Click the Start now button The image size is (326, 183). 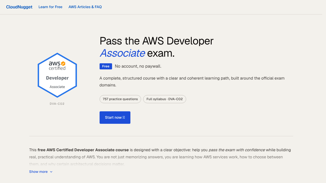pyautogui.click(x=115, y=118)
